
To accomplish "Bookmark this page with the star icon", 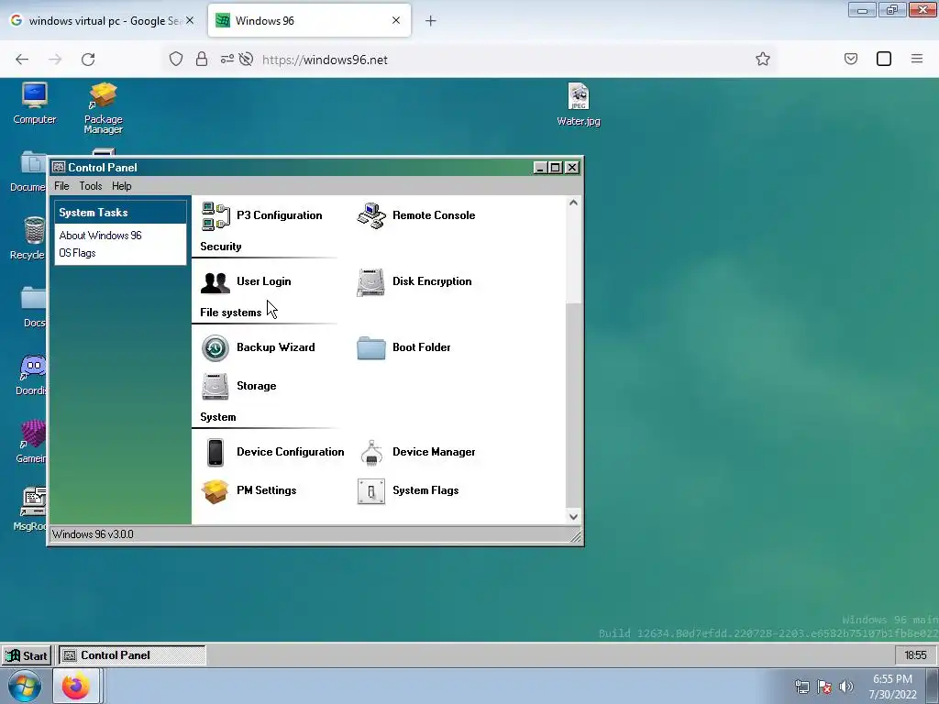I will tap(762, 60).
